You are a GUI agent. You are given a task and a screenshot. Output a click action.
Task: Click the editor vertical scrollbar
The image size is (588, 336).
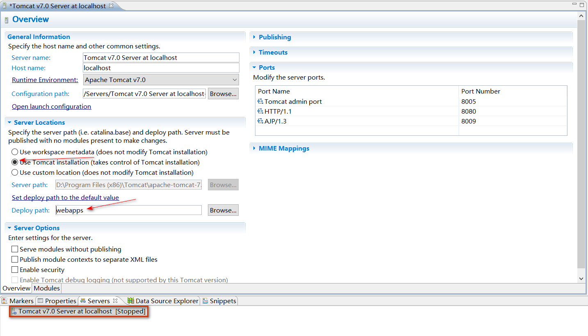pyautogui.click(x=581, y=144)
